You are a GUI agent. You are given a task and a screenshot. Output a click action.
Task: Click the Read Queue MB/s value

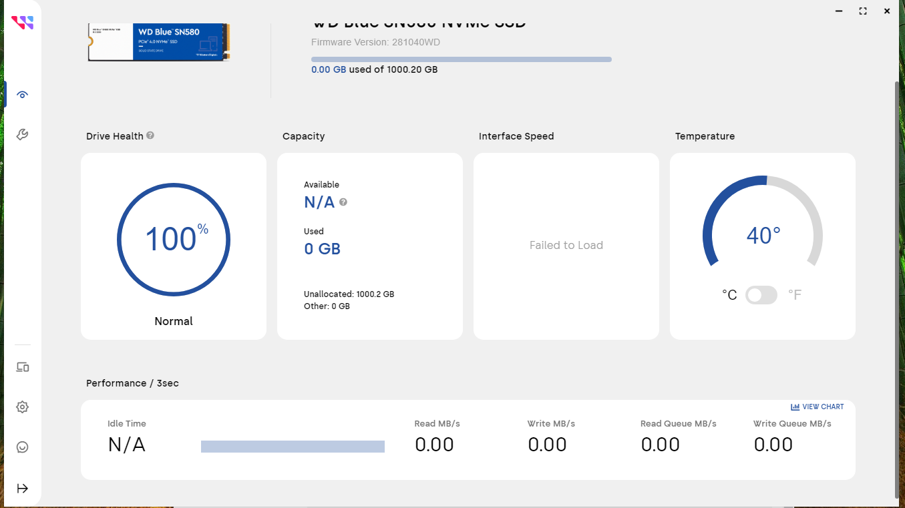[x=660, y=445]
